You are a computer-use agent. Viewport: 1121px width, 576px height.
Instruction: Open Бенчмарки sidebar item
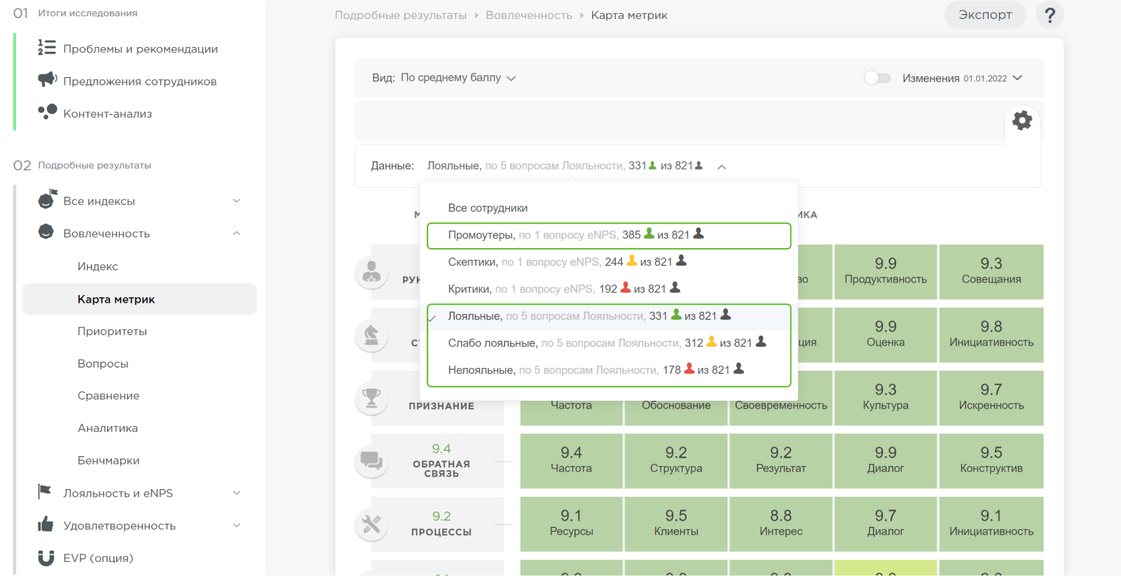tap(109, 460)
